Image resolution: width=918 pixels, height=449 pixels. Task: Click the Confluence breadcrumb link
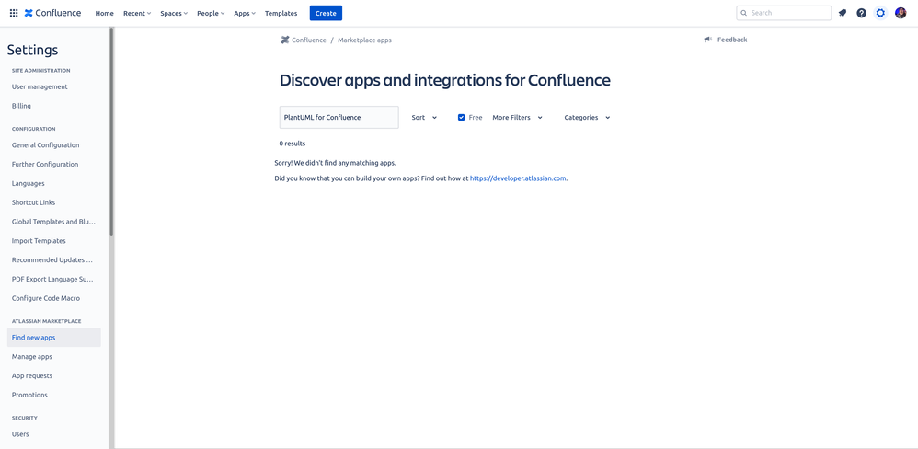click(x=309, y=40)
